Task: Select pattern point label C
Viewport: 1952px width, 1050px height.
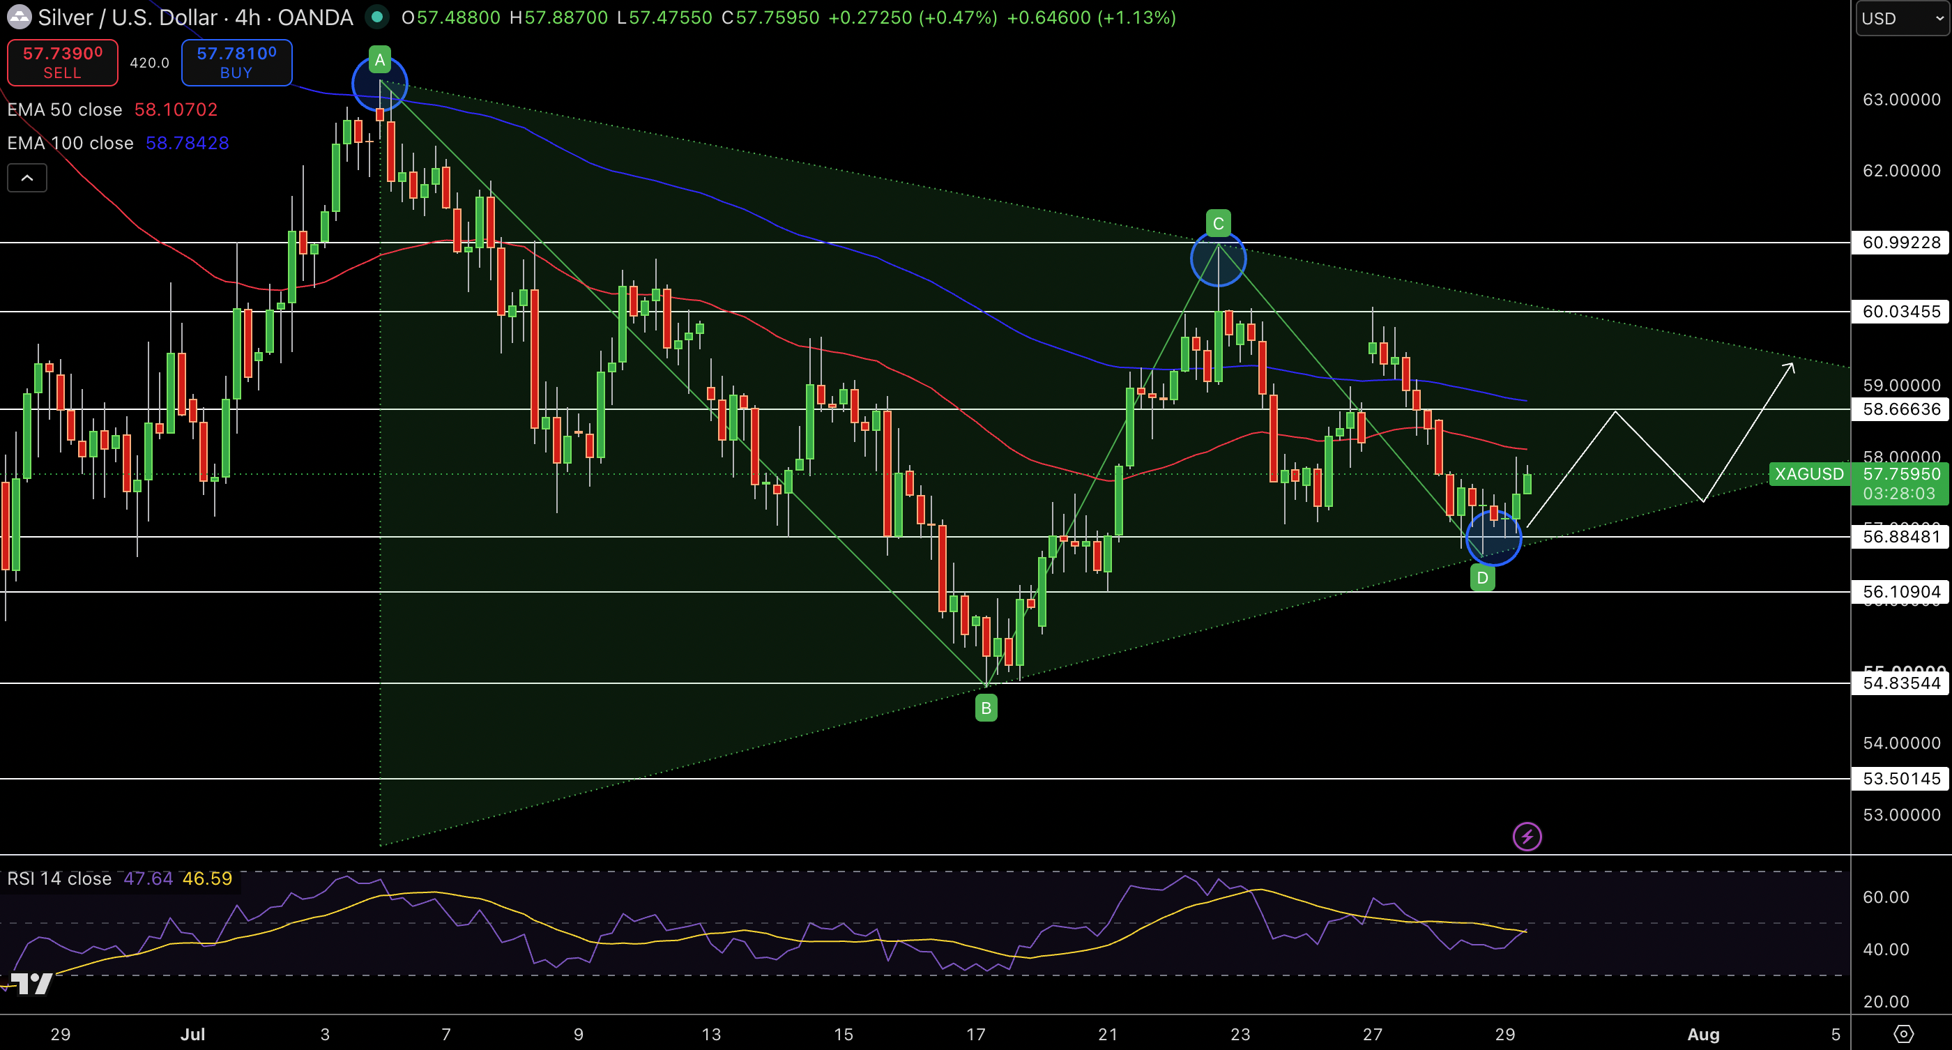Action: (x=1218, y=224)
